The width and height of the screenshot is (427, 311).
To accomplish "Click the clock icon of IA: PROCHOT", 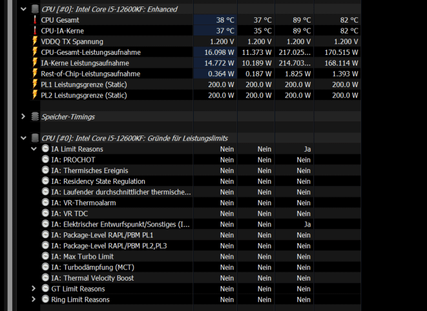I will 45,159.
